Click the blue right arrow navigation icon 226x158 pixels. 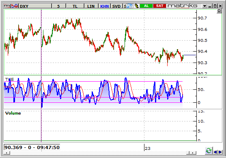220,152
